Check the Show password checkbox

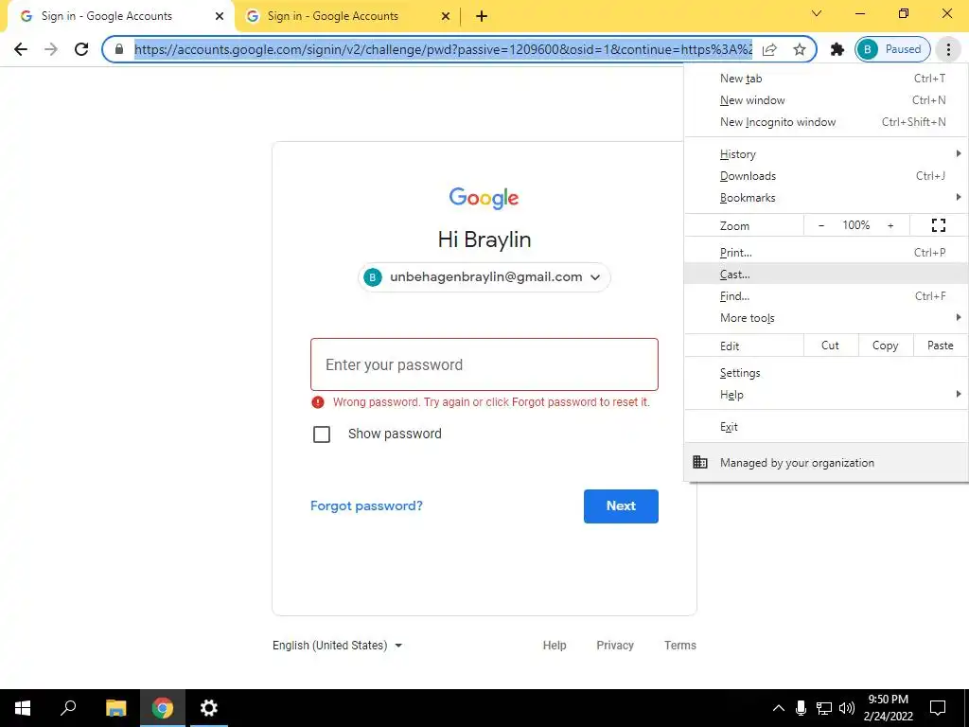click(322, 434)
